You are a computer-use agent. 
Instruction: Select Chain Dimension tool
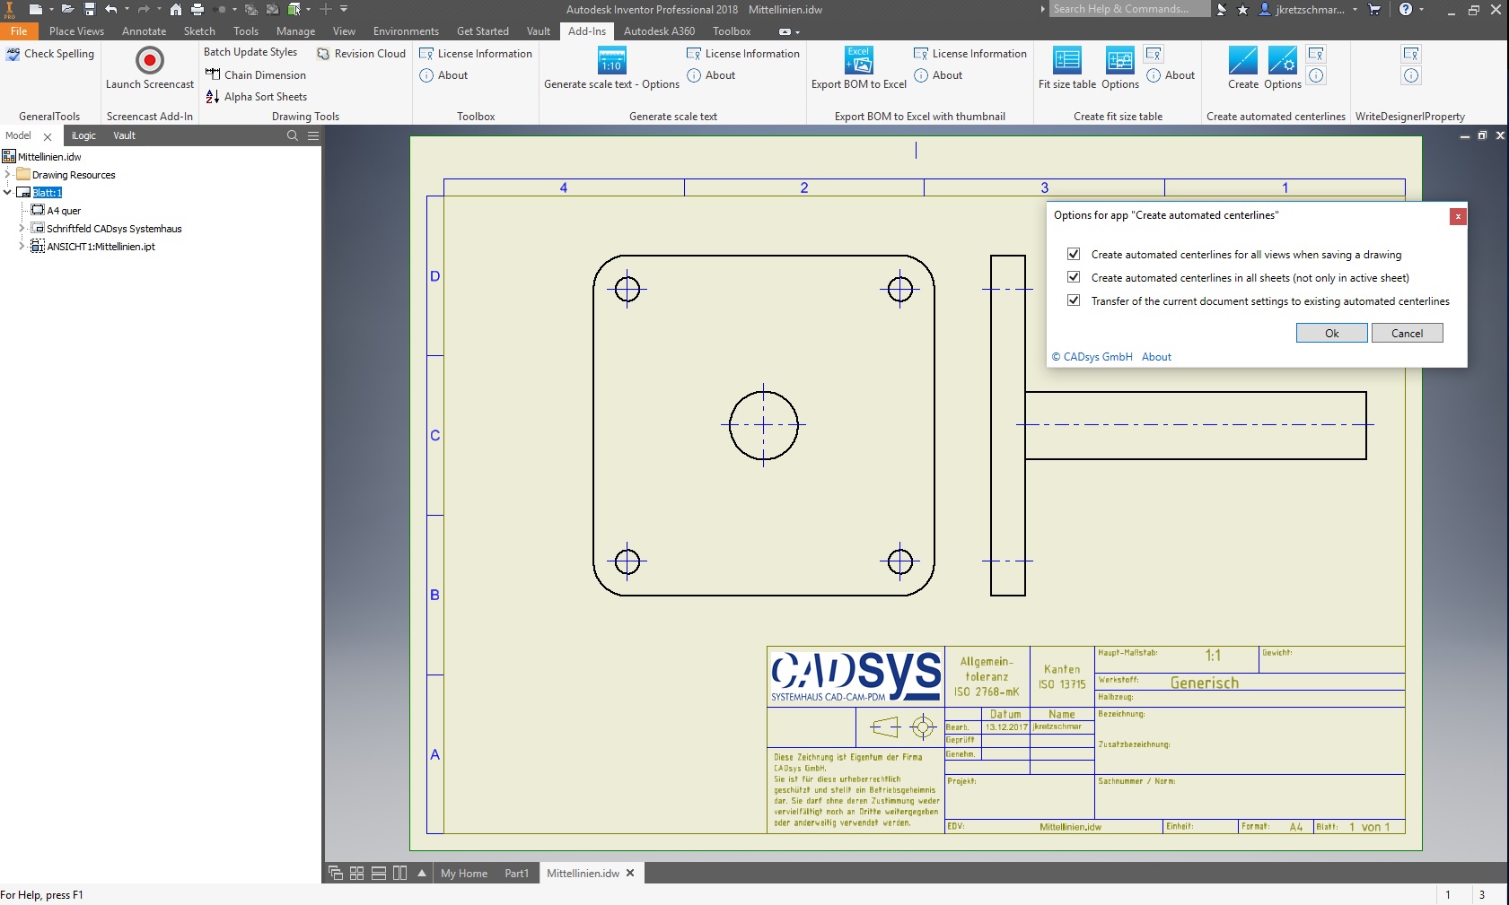pyautogui.click(x=256, y=75)
